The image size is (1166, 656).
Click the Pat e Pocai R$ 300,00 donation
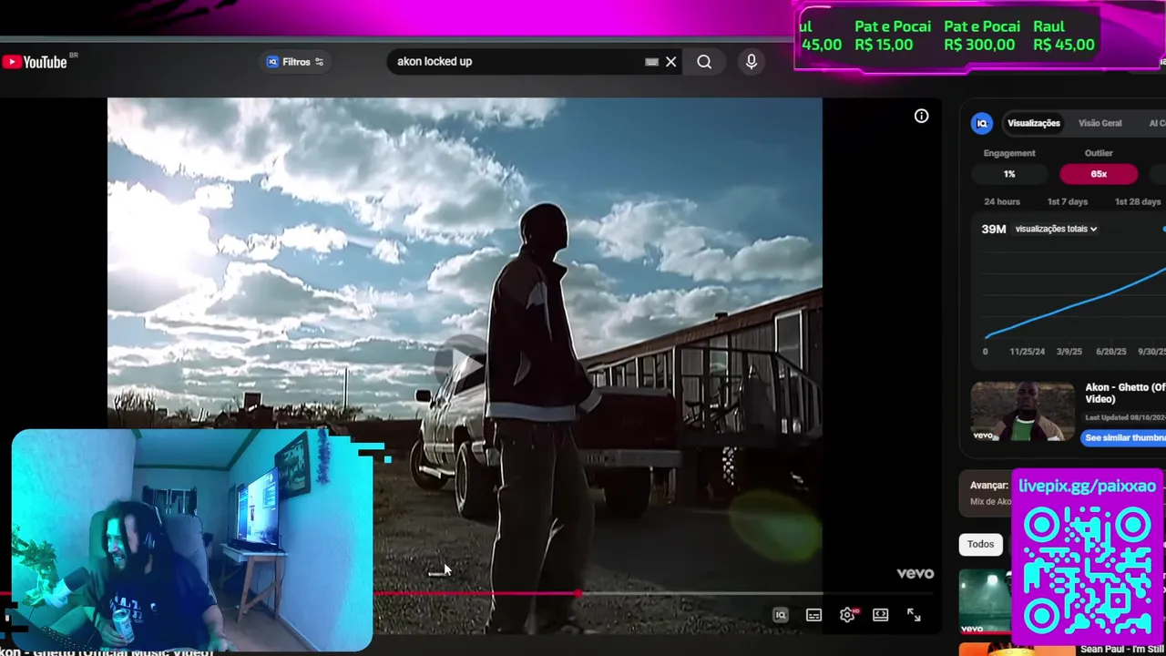(x=982, y=36)
